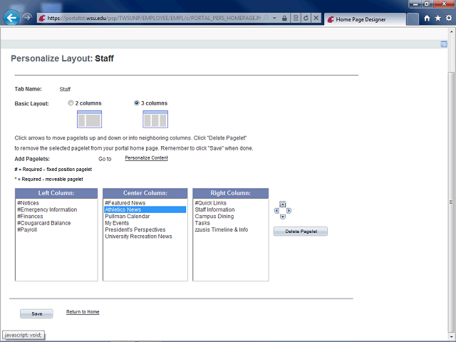Image resolution: width=456 pixels, height=342 pixels.
Task: Open the address bar search dropdown arrow
Action: coord(274,19)
